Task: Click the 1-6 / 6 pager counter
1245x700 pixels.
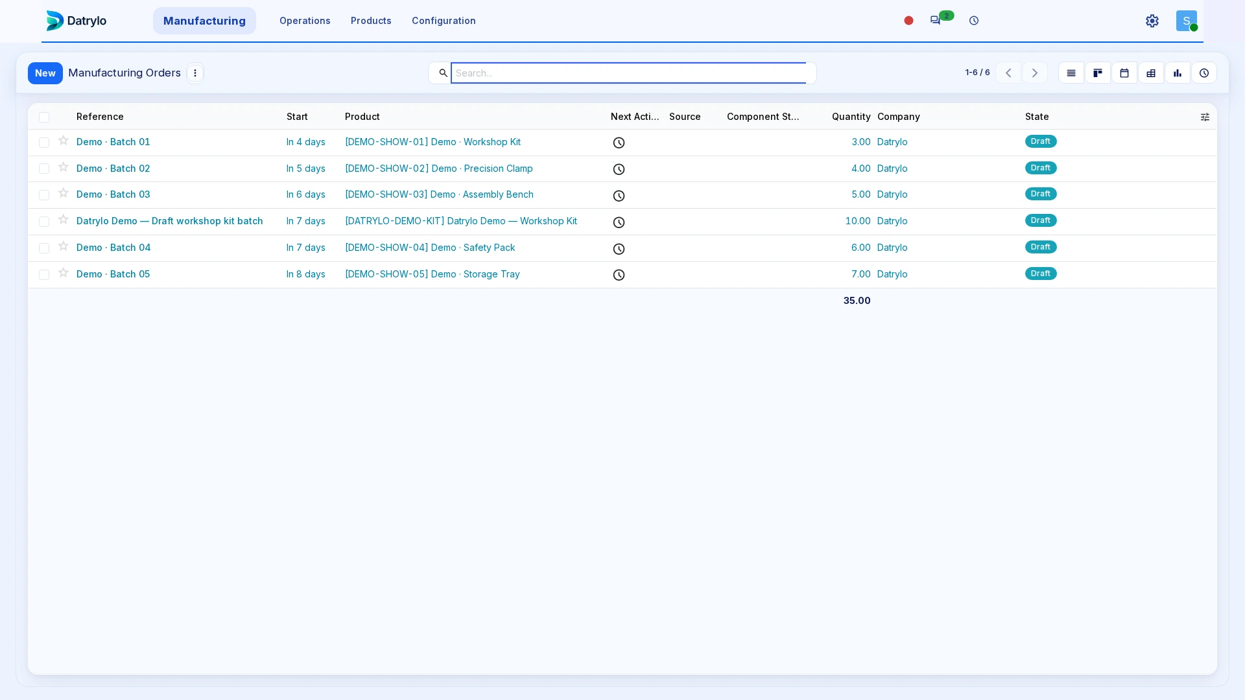Action: coord(977,73)
